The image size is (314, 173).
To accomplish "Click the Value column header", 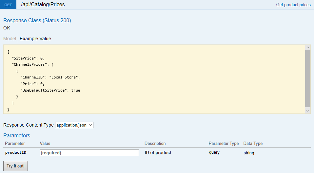I will pos(45,144).
